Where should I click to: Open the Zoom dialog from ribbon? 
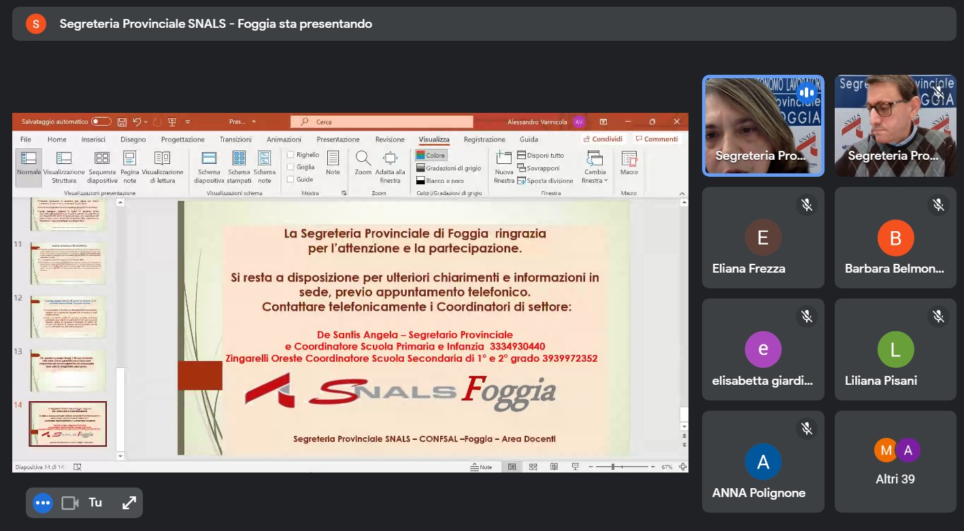tap(363, 163)
